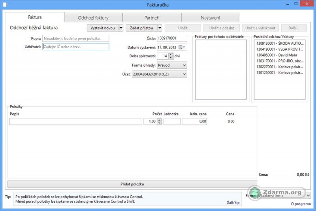
Task: Go to the Partneři tab
Action: (152, 18)
